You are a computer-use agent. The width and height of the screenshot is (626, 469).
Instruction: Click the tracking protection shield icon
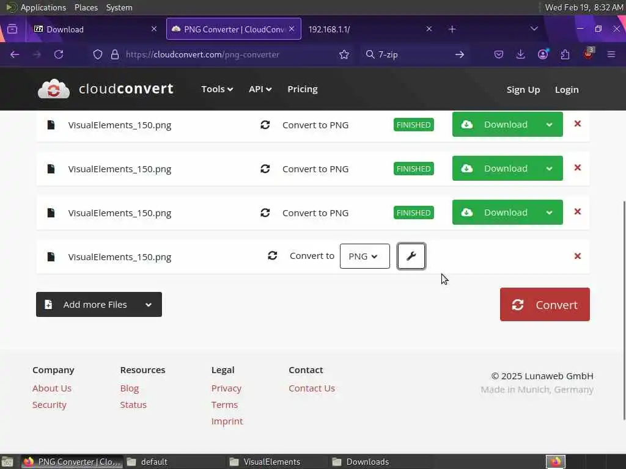click(x=98, y=54)
